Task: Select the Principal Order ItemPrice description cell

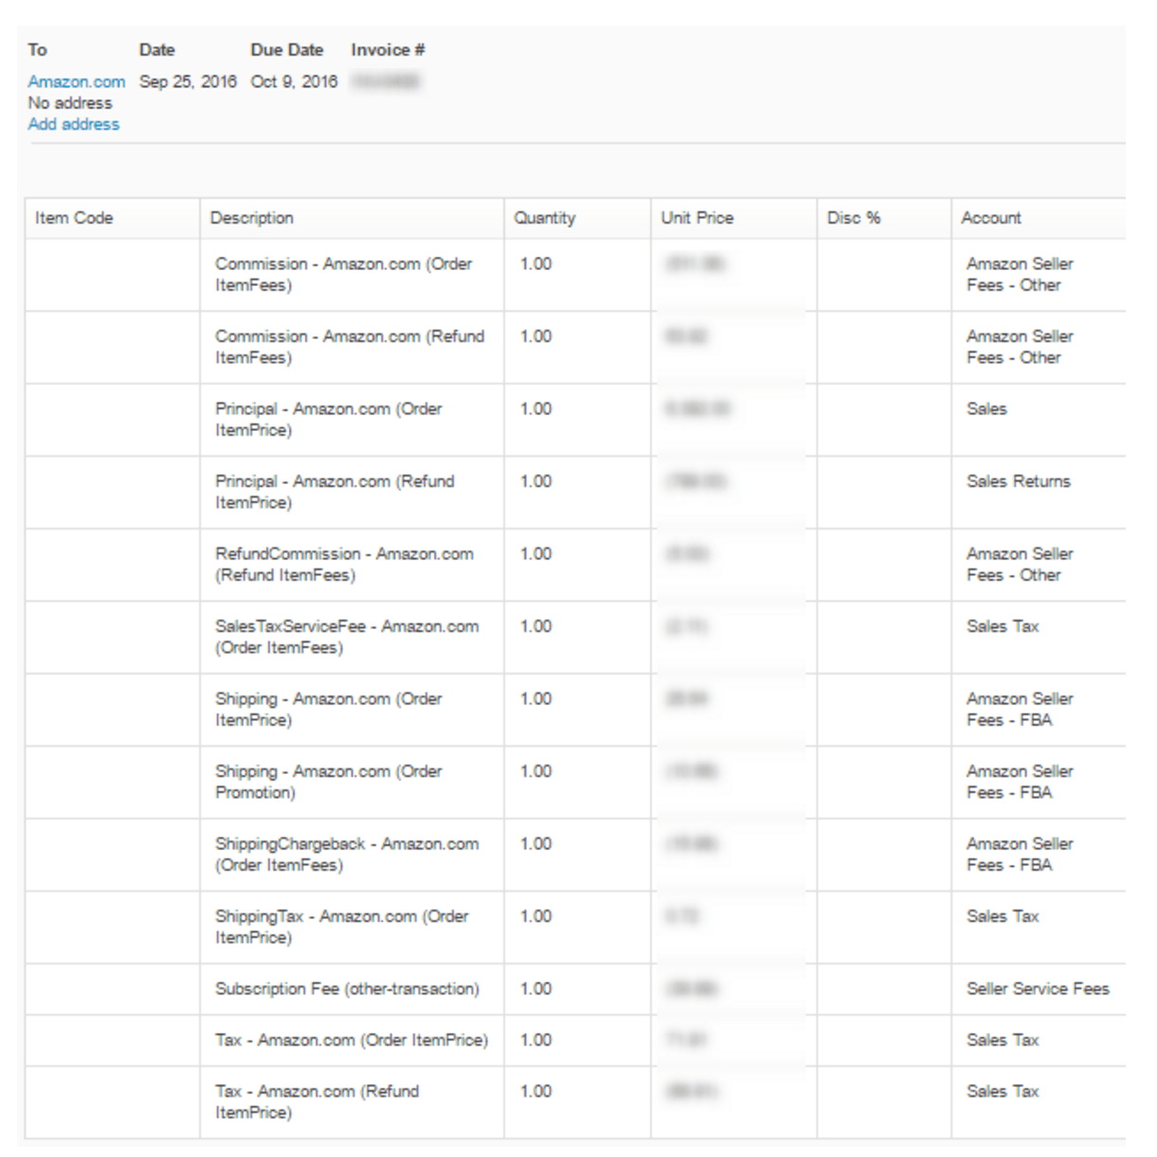Action: pyautogui.click(x=352, y=420)
